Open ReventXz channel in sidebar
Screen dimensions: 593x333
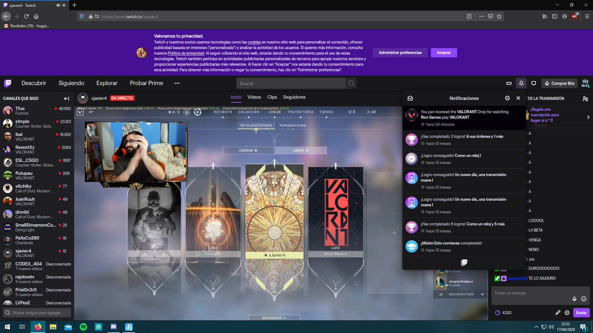coord(37,149)
